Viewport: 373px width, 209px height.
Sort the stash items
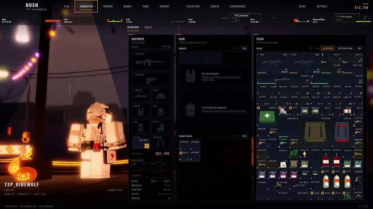pos(359,48)
